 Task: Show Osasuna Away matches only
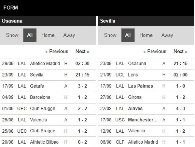(x=69, y=35)
